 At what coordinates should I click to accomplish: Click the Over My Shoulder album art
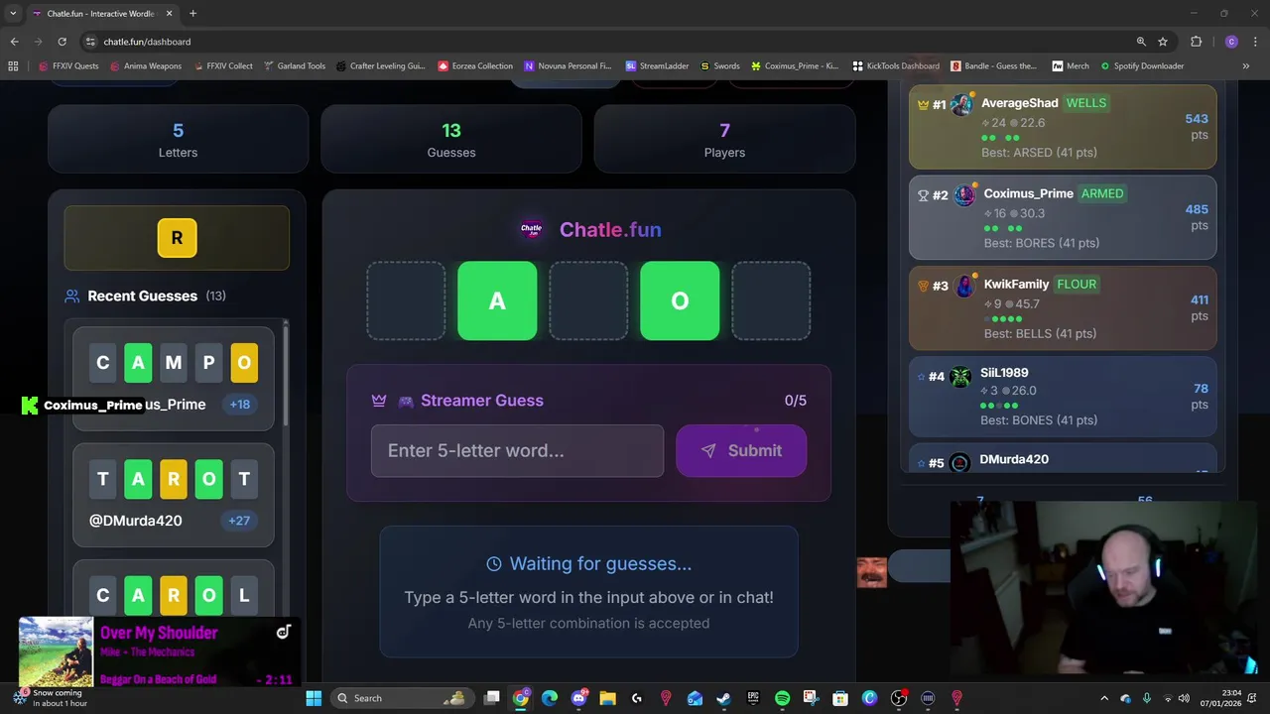[56, 652]
